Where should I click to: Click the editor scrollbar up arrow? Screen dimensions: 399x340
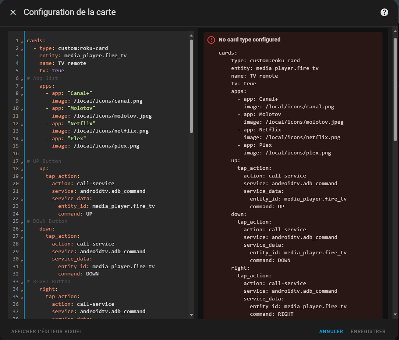pyautogui.click(x=191, y=36)
